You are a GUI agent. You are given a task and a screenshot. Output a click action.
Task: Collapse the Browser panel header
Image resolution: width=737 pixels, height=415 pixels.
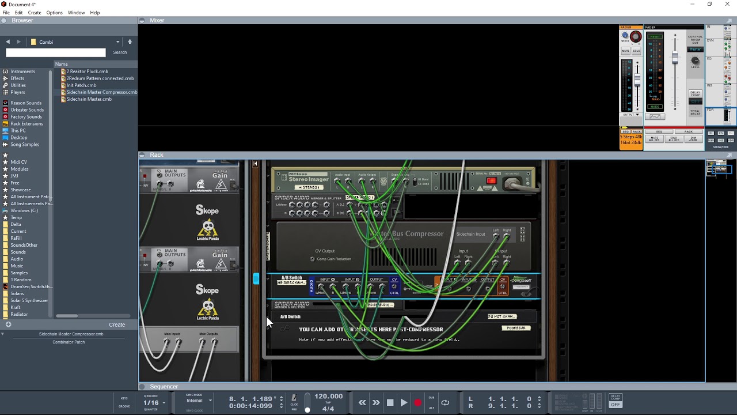(5, 20)
